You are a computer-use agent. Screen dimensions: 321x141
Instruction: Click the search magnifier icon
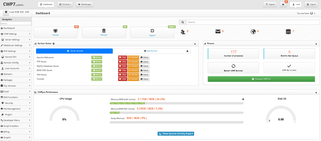(x=183, y=22)
